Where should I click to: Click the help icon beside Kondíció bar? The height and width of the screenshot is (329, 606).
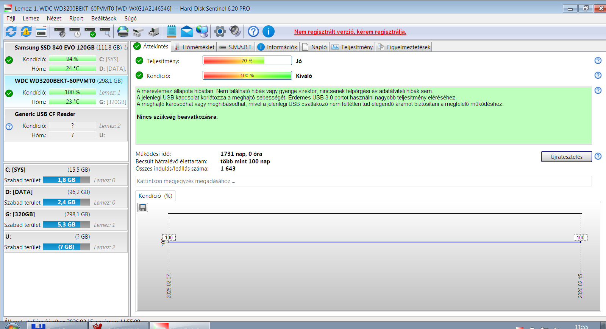pyautogui.click(x=598, y=75)
